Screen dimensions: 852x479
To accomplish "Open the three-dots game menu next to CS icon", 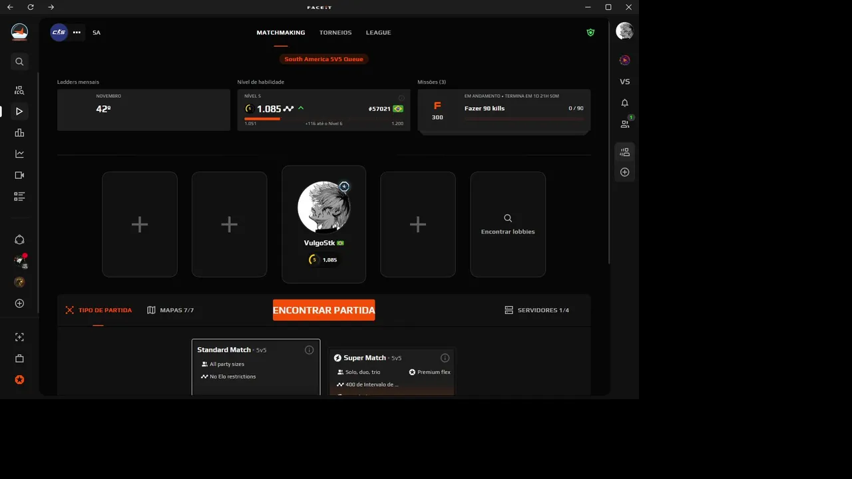I will 77,32.
